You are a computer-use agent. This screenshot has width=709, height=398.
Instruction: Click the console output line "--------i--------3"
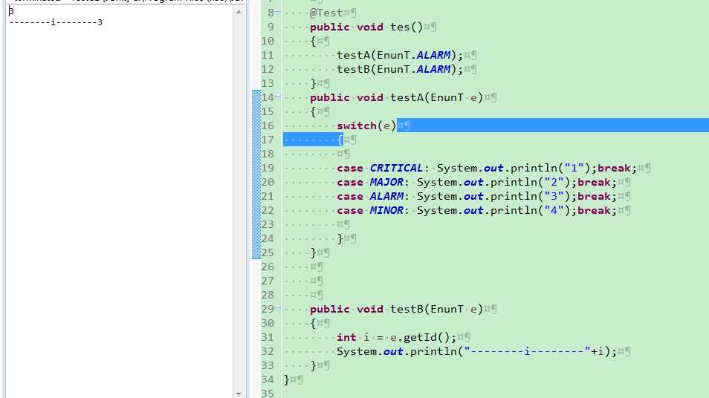(x=56, y=22)
